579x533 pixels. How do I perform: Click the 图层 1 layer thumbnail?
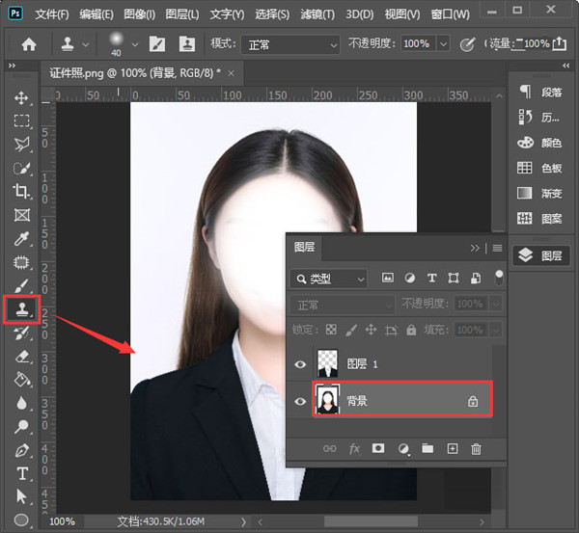tap(328, 364)
